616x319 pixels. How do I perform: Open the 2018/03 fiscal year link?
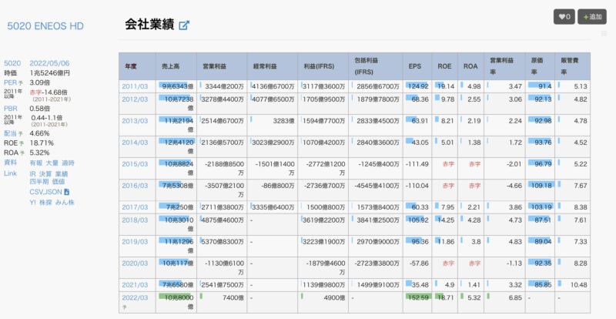click(135, 220)
